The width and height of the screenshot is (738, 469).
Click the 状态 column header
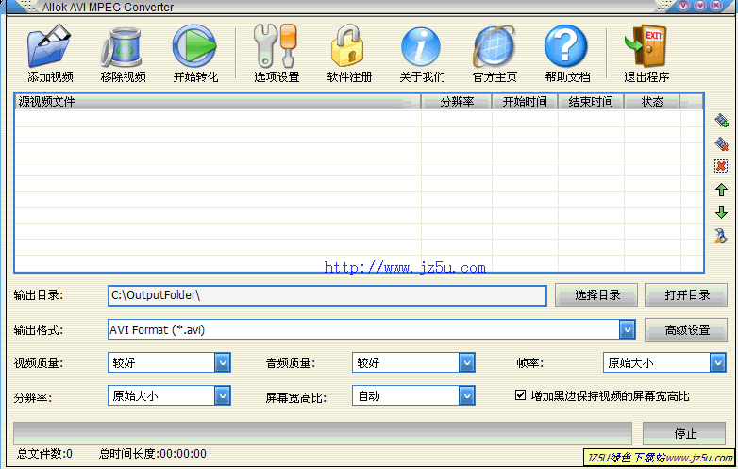tap(652, 102)
